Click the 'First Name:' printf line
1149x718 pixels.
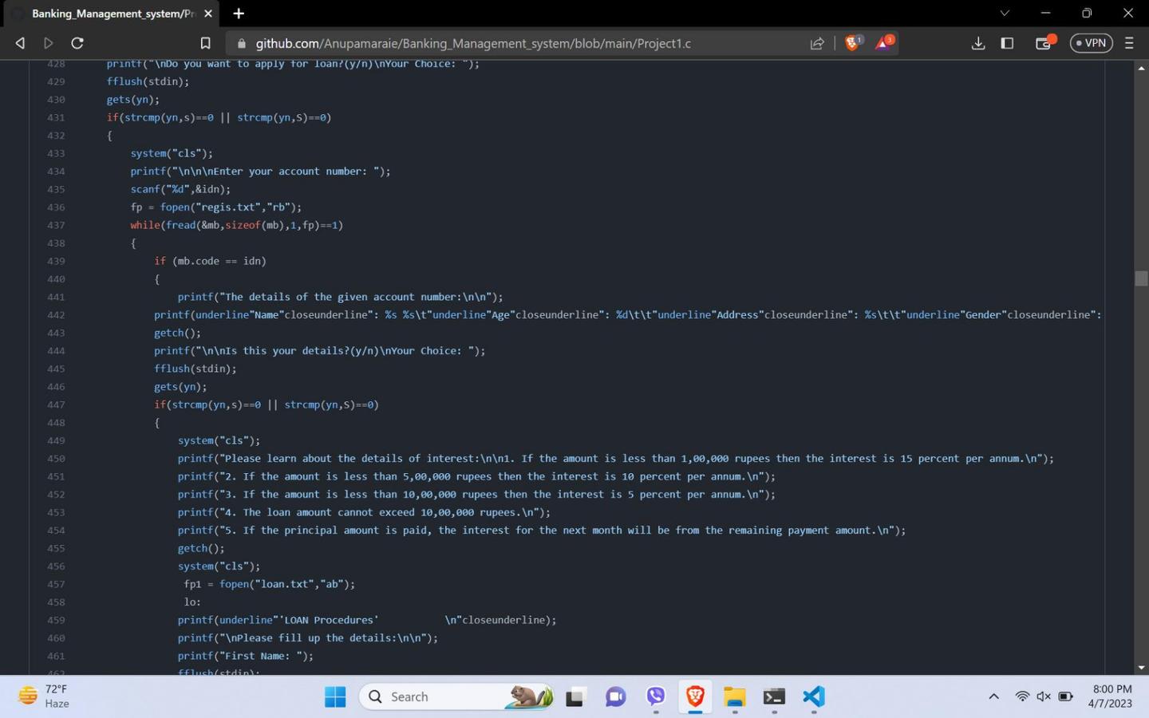[246, 656]
